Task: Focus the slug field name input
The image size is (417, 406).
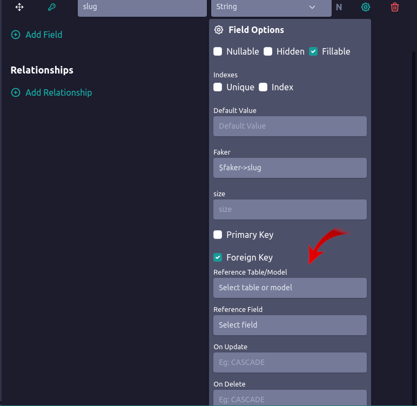Action: tap(142, 7)
